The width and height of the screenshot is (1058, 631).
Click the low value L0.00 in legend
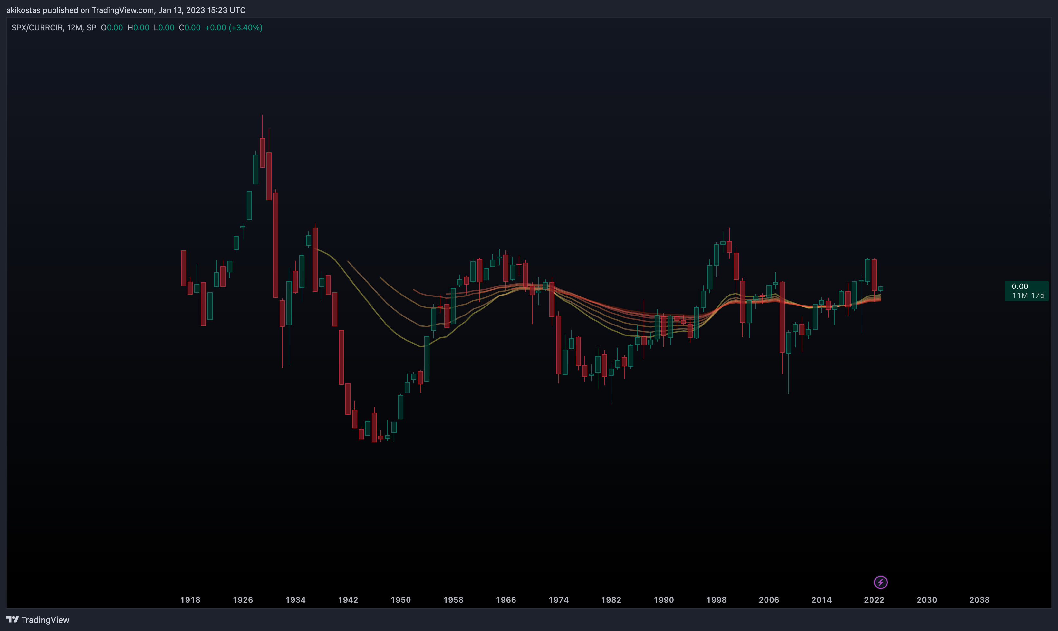[x=164, y=28]
